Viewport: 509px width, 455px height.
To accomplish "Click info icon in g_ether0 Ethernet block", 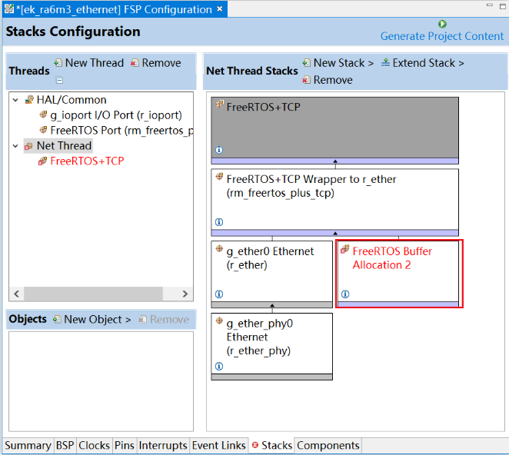I will [x=219, y=294].
